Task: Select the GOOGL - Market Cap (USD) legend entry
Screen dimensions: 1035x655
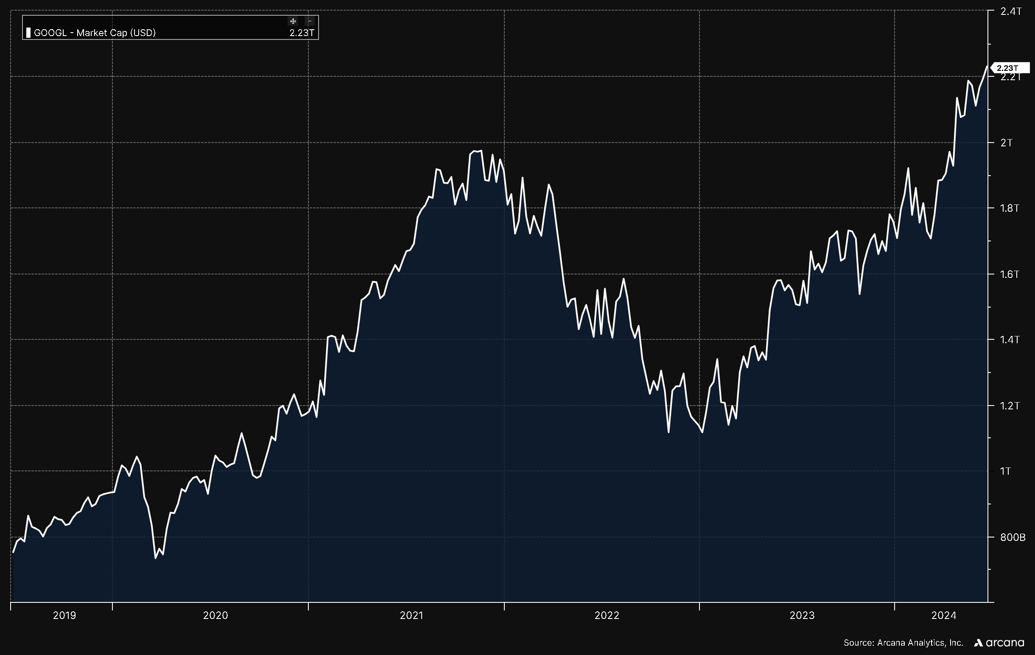Action: (x=95, y=33)
